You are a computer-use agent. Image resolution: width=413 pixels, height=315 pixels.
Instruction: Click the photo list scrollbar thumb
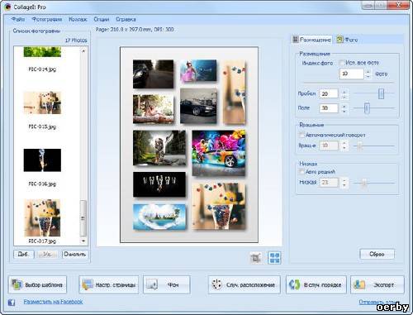coord(83,218)
